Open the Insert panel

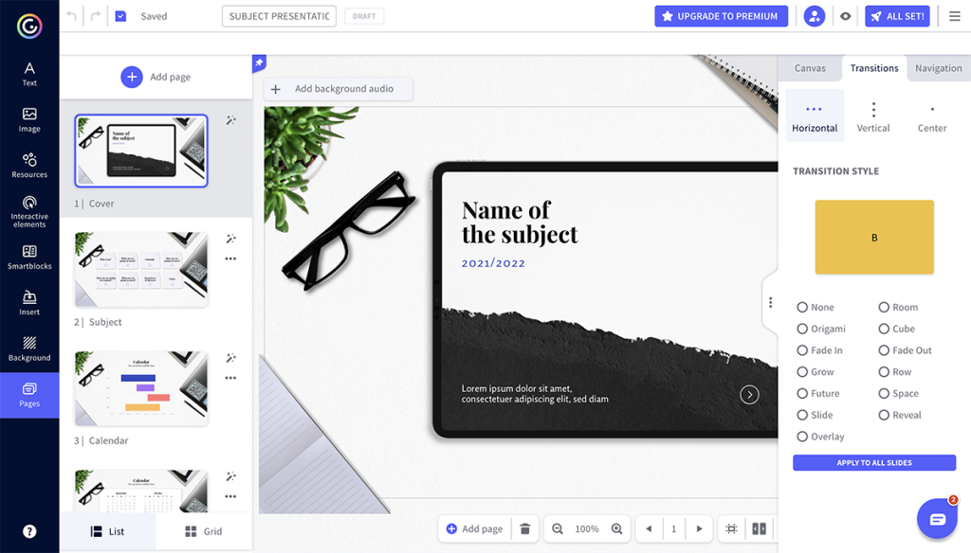click(29, 303)
